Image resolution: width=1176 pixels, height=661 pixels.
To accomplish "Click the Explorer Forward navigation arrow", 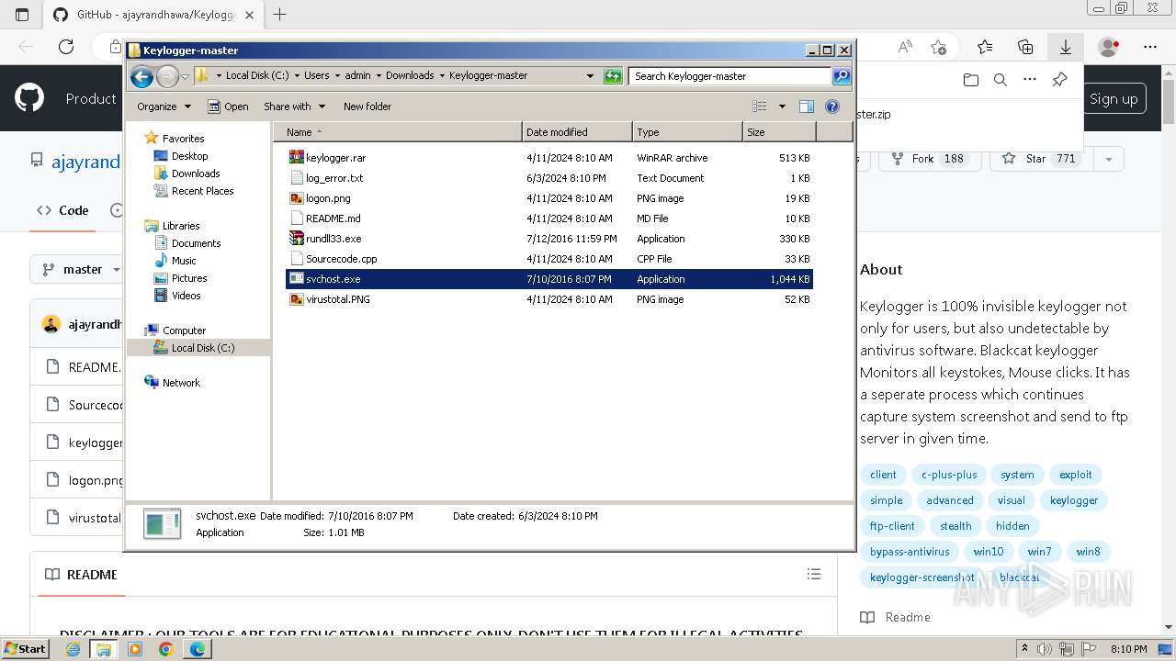I will click(x=167, y=76).
